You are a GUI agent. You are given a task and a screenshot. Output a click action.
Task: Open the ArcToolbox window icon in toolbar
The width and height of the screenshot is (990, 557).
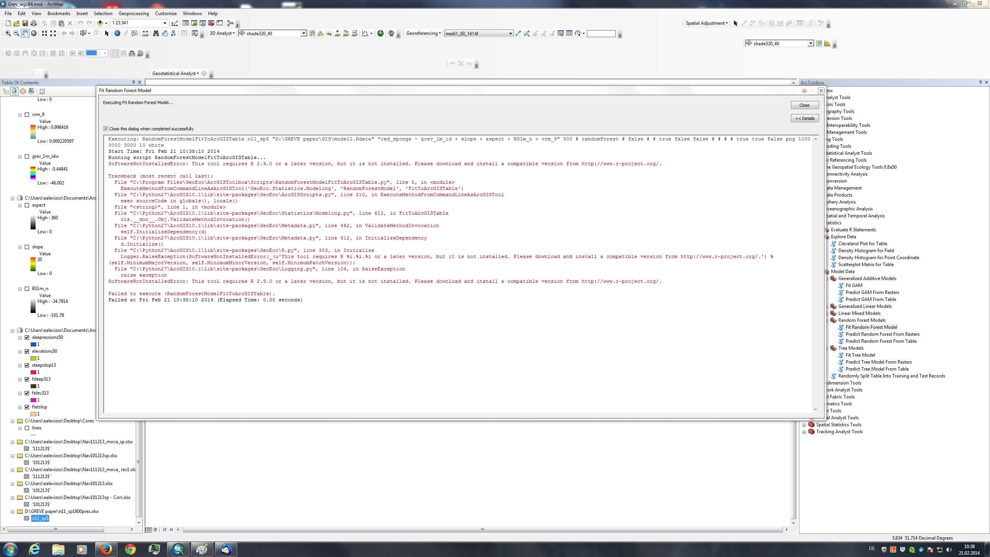coord(211,23)
